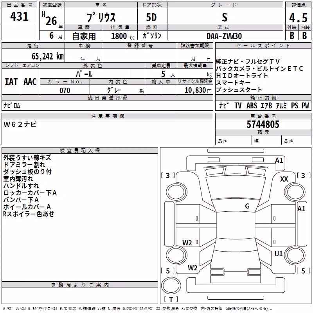
Task: Select the バックカメラ・ビルトインETC sales point line
Action: (259, 68)
